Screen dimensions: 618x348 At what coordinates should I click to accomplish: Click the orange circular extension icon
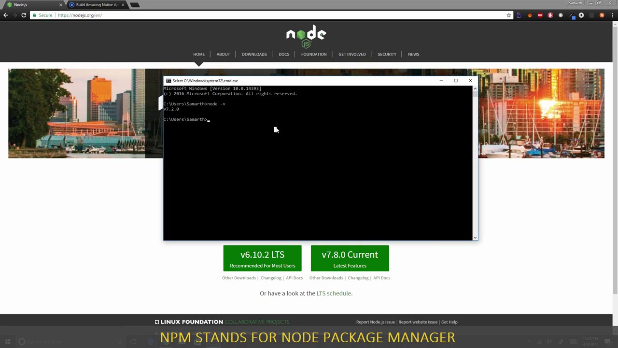[x=602, y=15]
